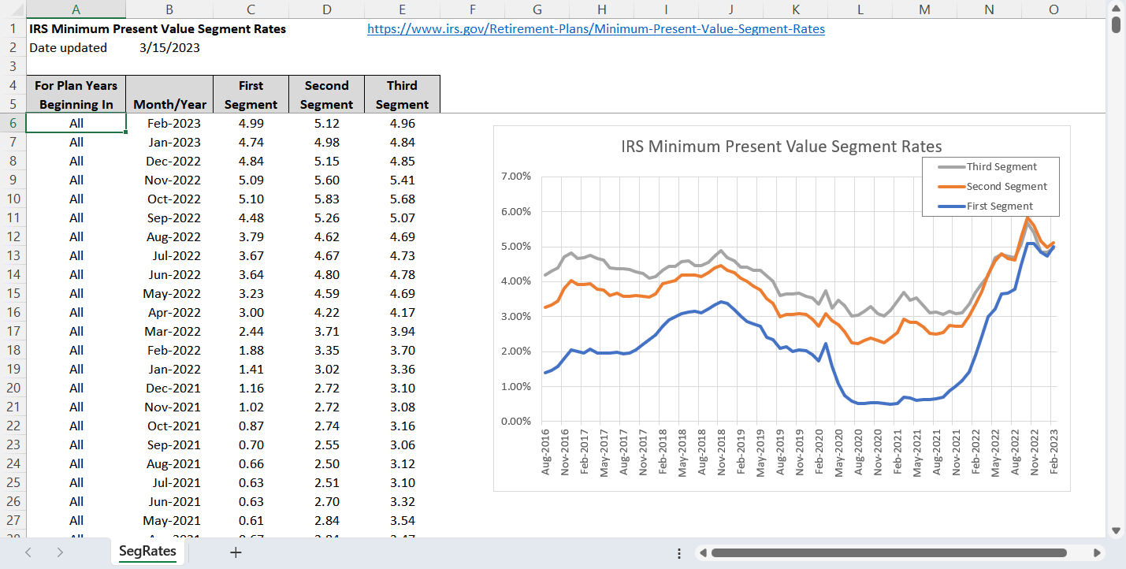Select the 'All' cell in the Feb-2023 row

tap(76, 124)
